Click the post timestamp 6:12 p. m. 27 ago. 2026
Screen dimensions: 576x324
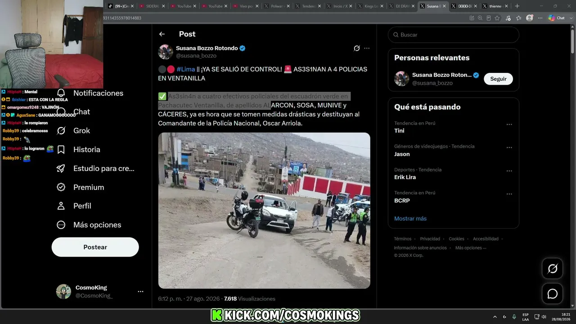(189, 299)
